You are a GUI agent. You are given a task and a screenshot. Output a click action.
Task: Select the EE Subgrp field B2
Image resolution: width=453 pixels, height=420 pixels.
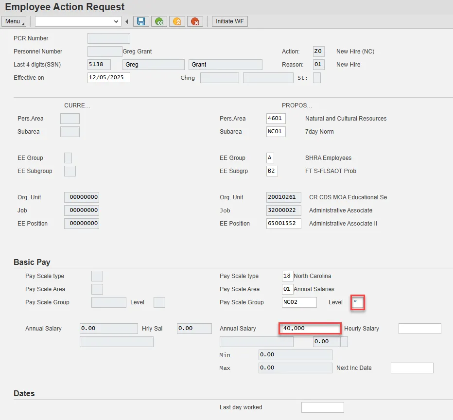click(x=272, y=171)
